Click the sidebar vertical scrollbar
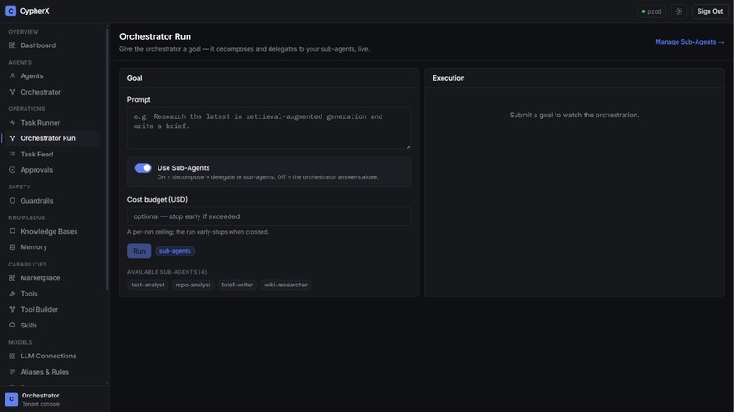The image size is (734, 412). point(107,159)
